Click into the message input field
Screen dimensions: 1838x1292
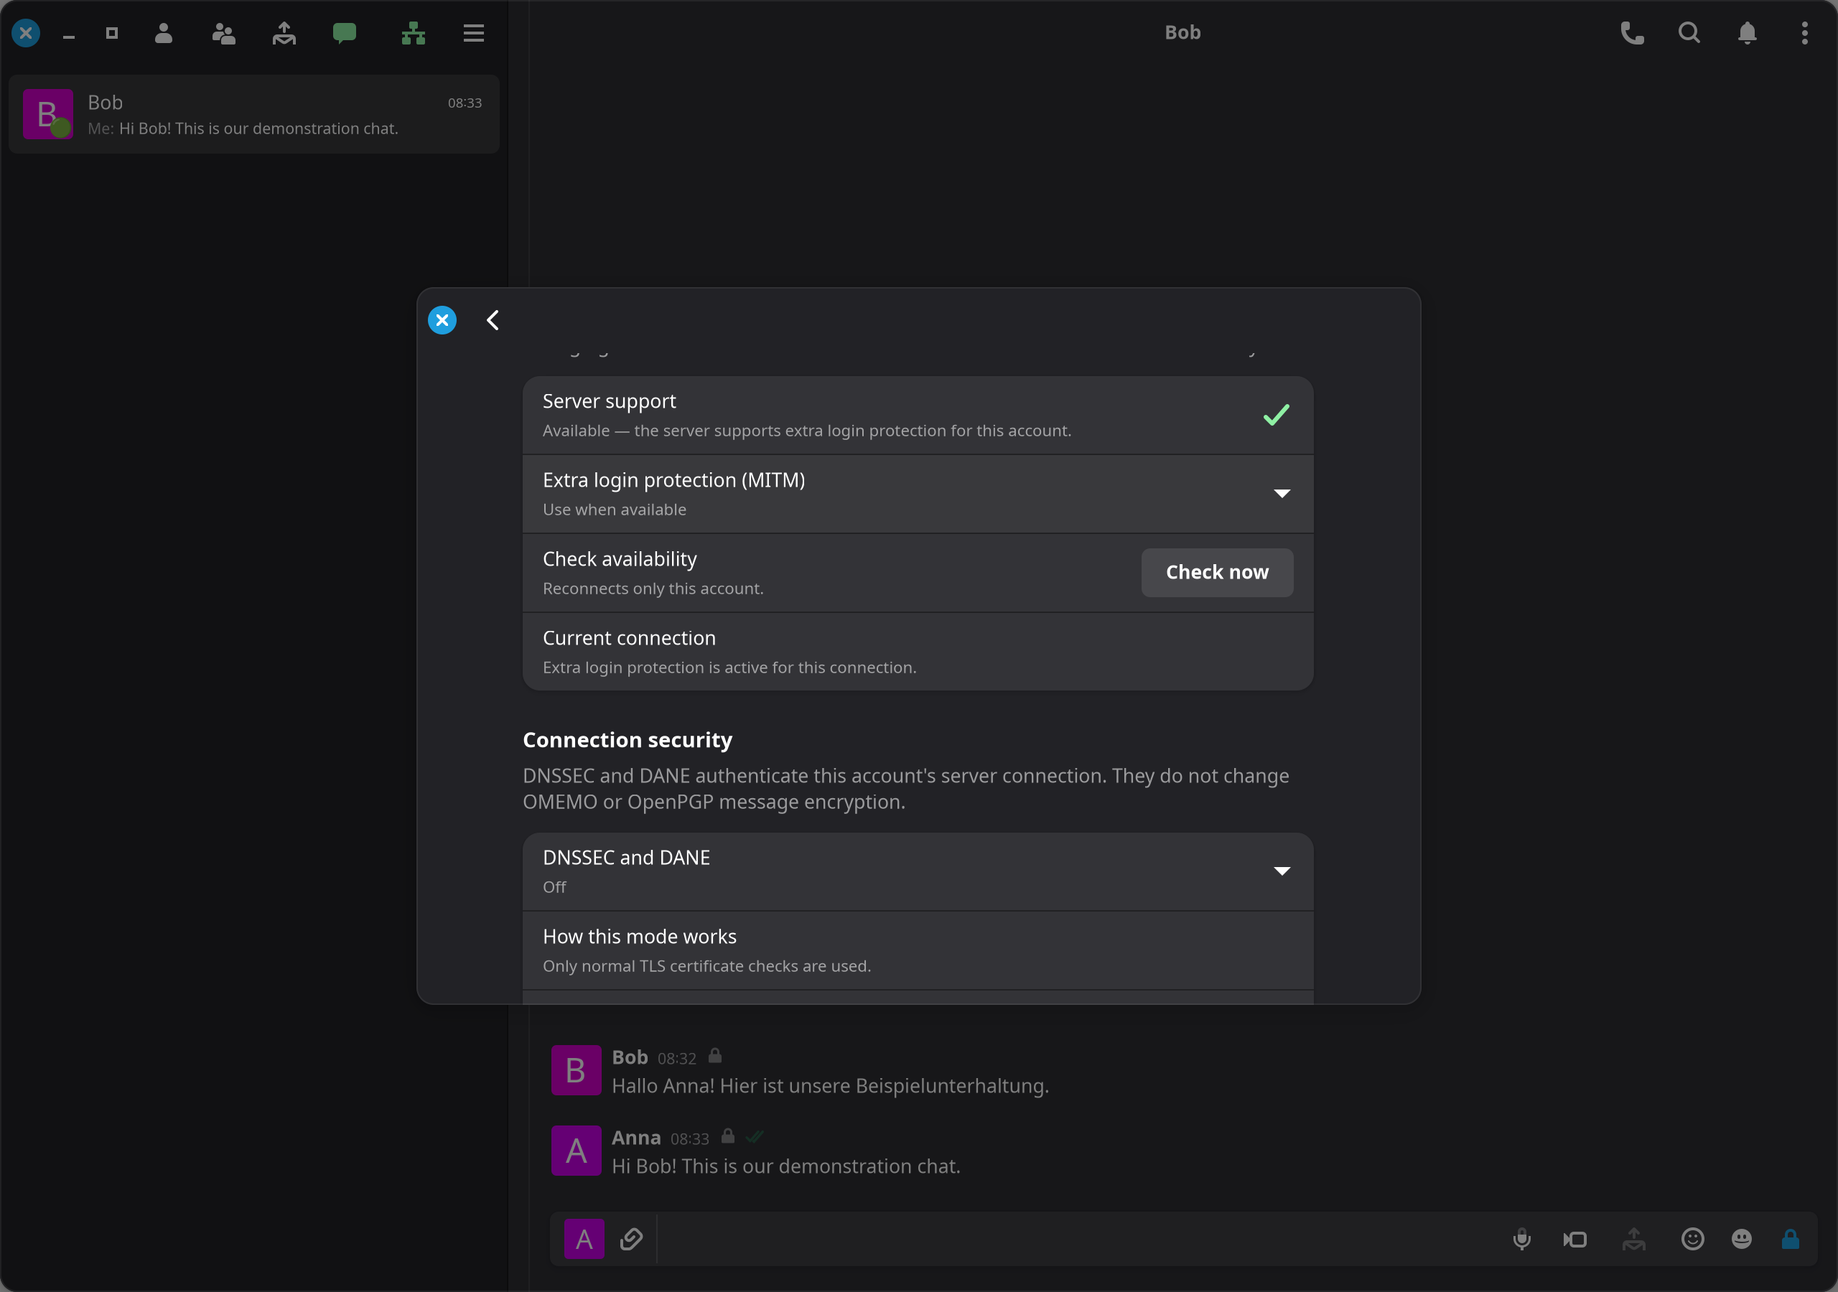click(1077, 1239)
